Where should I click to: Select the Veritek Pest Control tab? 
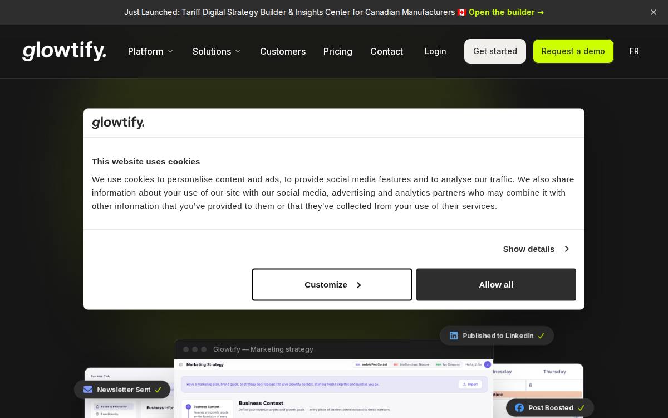click(x=371, y=364)
